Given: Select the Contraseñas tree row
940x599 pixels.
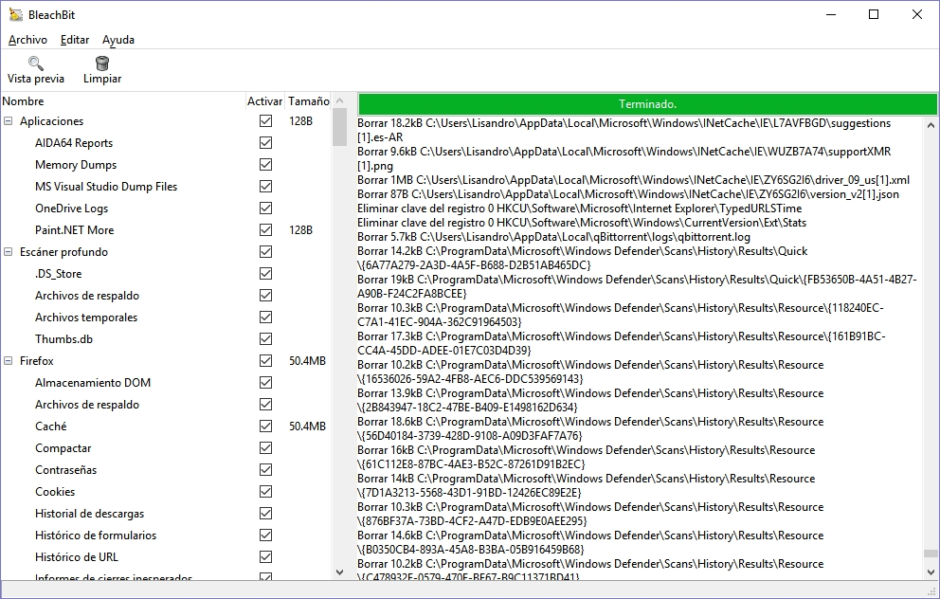Looking at the screenshot, I should point(166,469).
